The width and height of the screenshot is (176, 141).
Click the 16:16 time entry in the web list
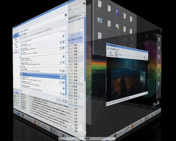tap(76, 70)
